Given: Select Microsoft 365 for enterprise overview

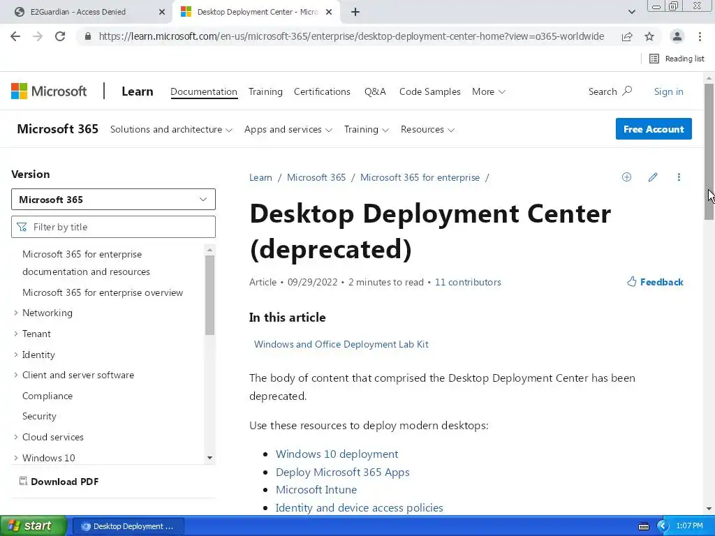Looking at the screenshot, I should point(103,292).
